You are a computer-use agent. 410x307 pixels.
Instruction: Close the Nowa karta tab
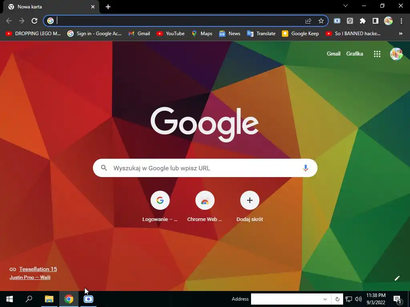tap(93, 7)
